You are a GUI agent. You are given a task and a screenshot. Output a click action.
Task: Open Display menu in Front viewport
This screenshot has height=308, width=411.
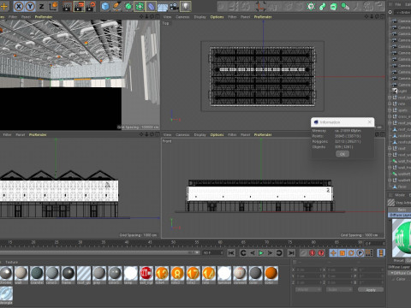coord(200,134)
